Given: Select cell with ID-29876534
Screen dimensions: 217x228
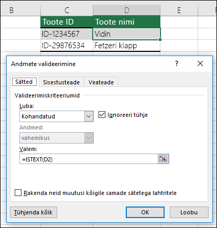Looking at the screenshot, I should coord(67,46).
